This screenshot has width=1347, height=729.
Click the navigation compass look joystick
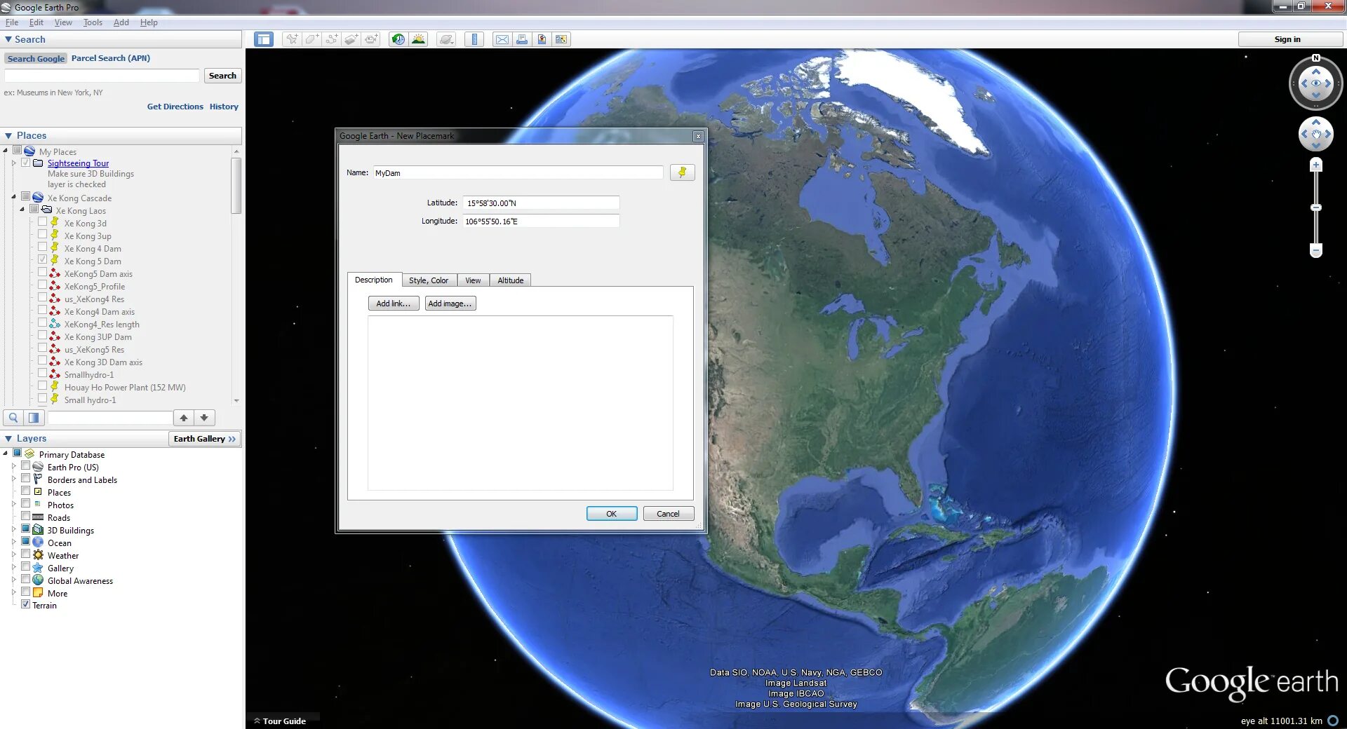1316,83
